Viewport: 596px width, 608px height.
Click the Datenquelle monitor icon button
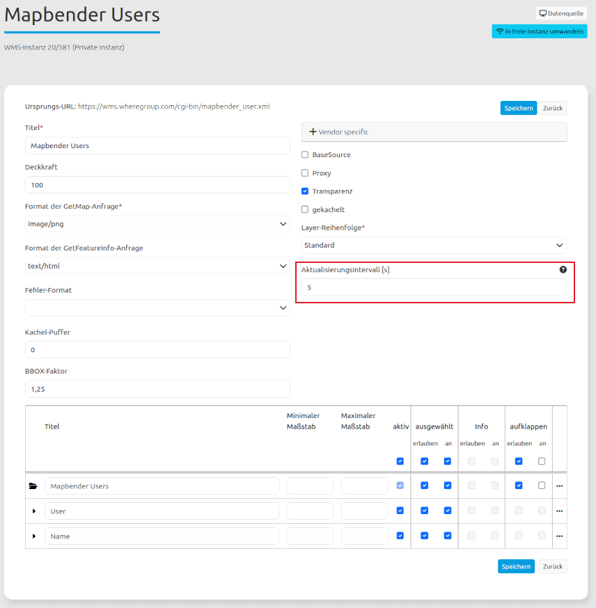click(x=561, y=13)
